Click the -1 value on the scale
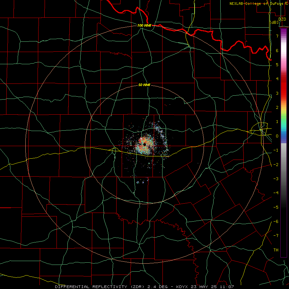The height and width of the screenshot is (289, 289). [276, 150]
